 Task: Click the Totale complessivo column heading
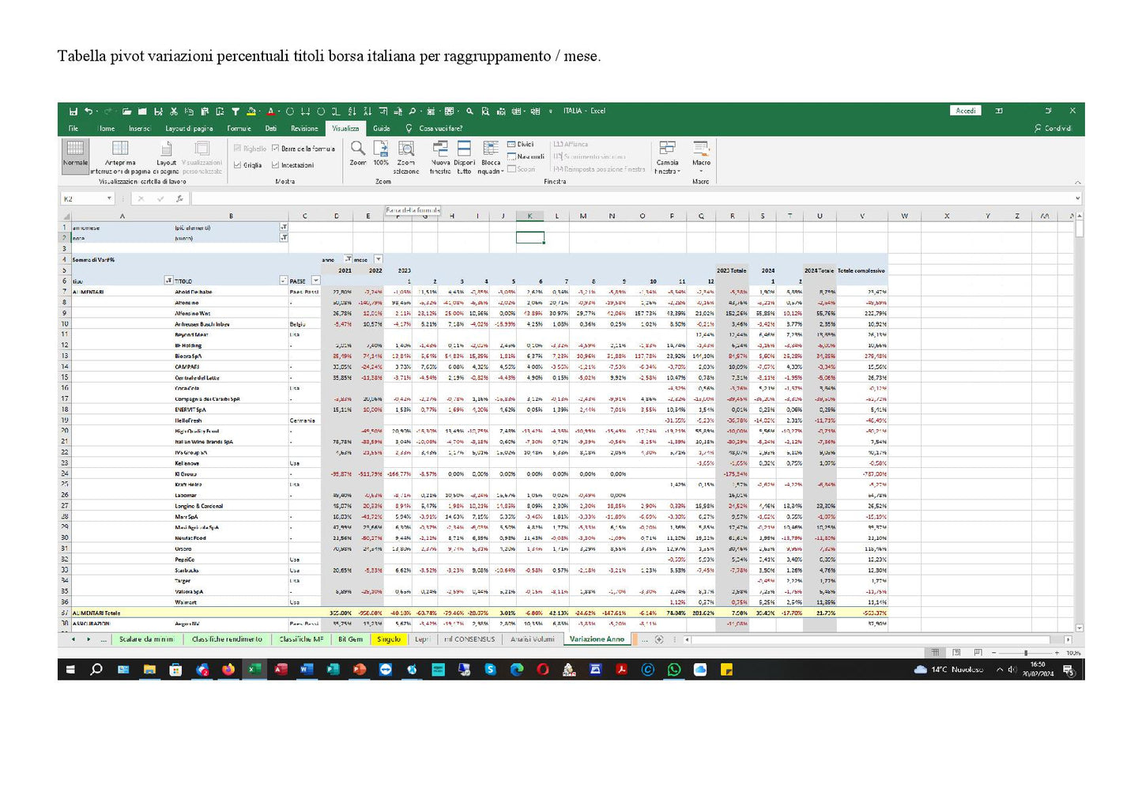coord(861,270)
